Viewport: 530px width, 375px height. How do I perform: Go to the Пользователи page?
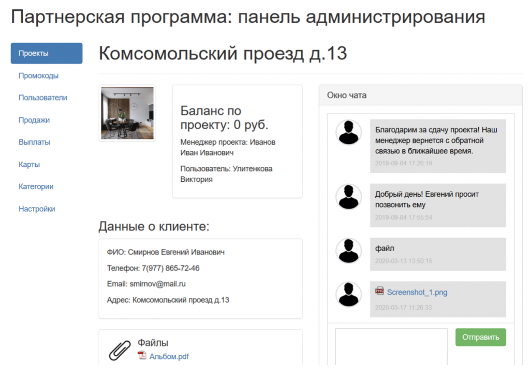tap(42, 98)
